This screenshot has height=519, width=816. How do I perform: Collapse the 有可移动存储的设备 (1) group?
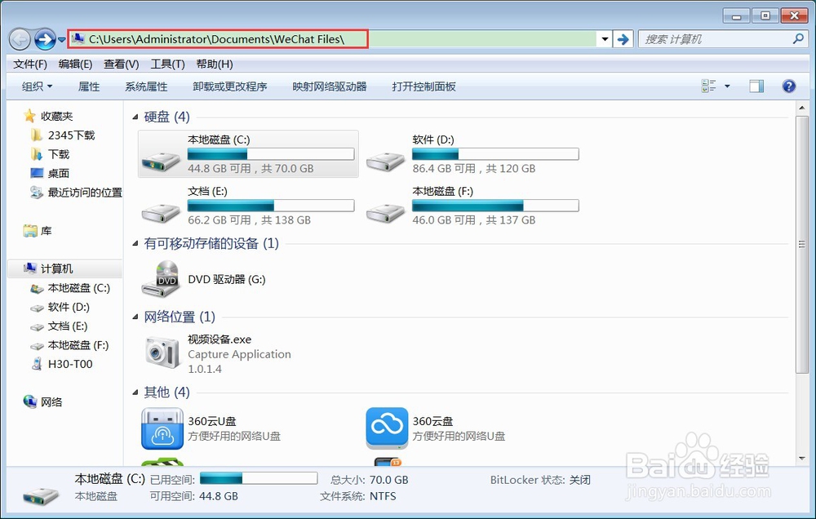coord(135,243)
